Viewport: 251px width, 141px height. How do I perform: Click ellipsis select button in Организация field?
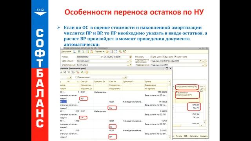click(x=128, y=61)
